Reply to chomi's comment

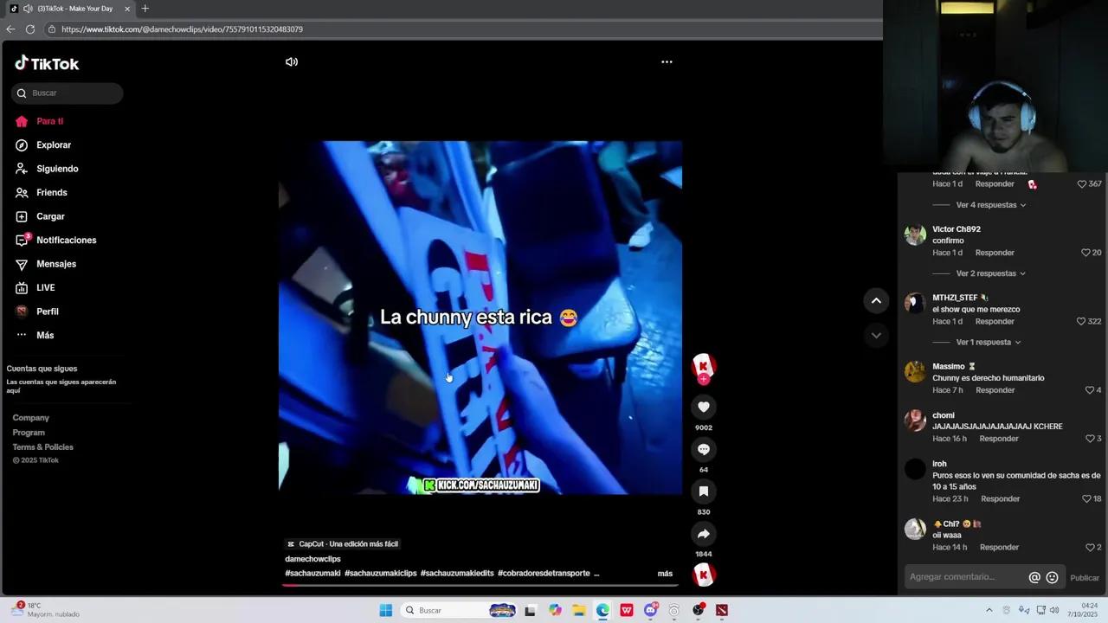point(999,439)
